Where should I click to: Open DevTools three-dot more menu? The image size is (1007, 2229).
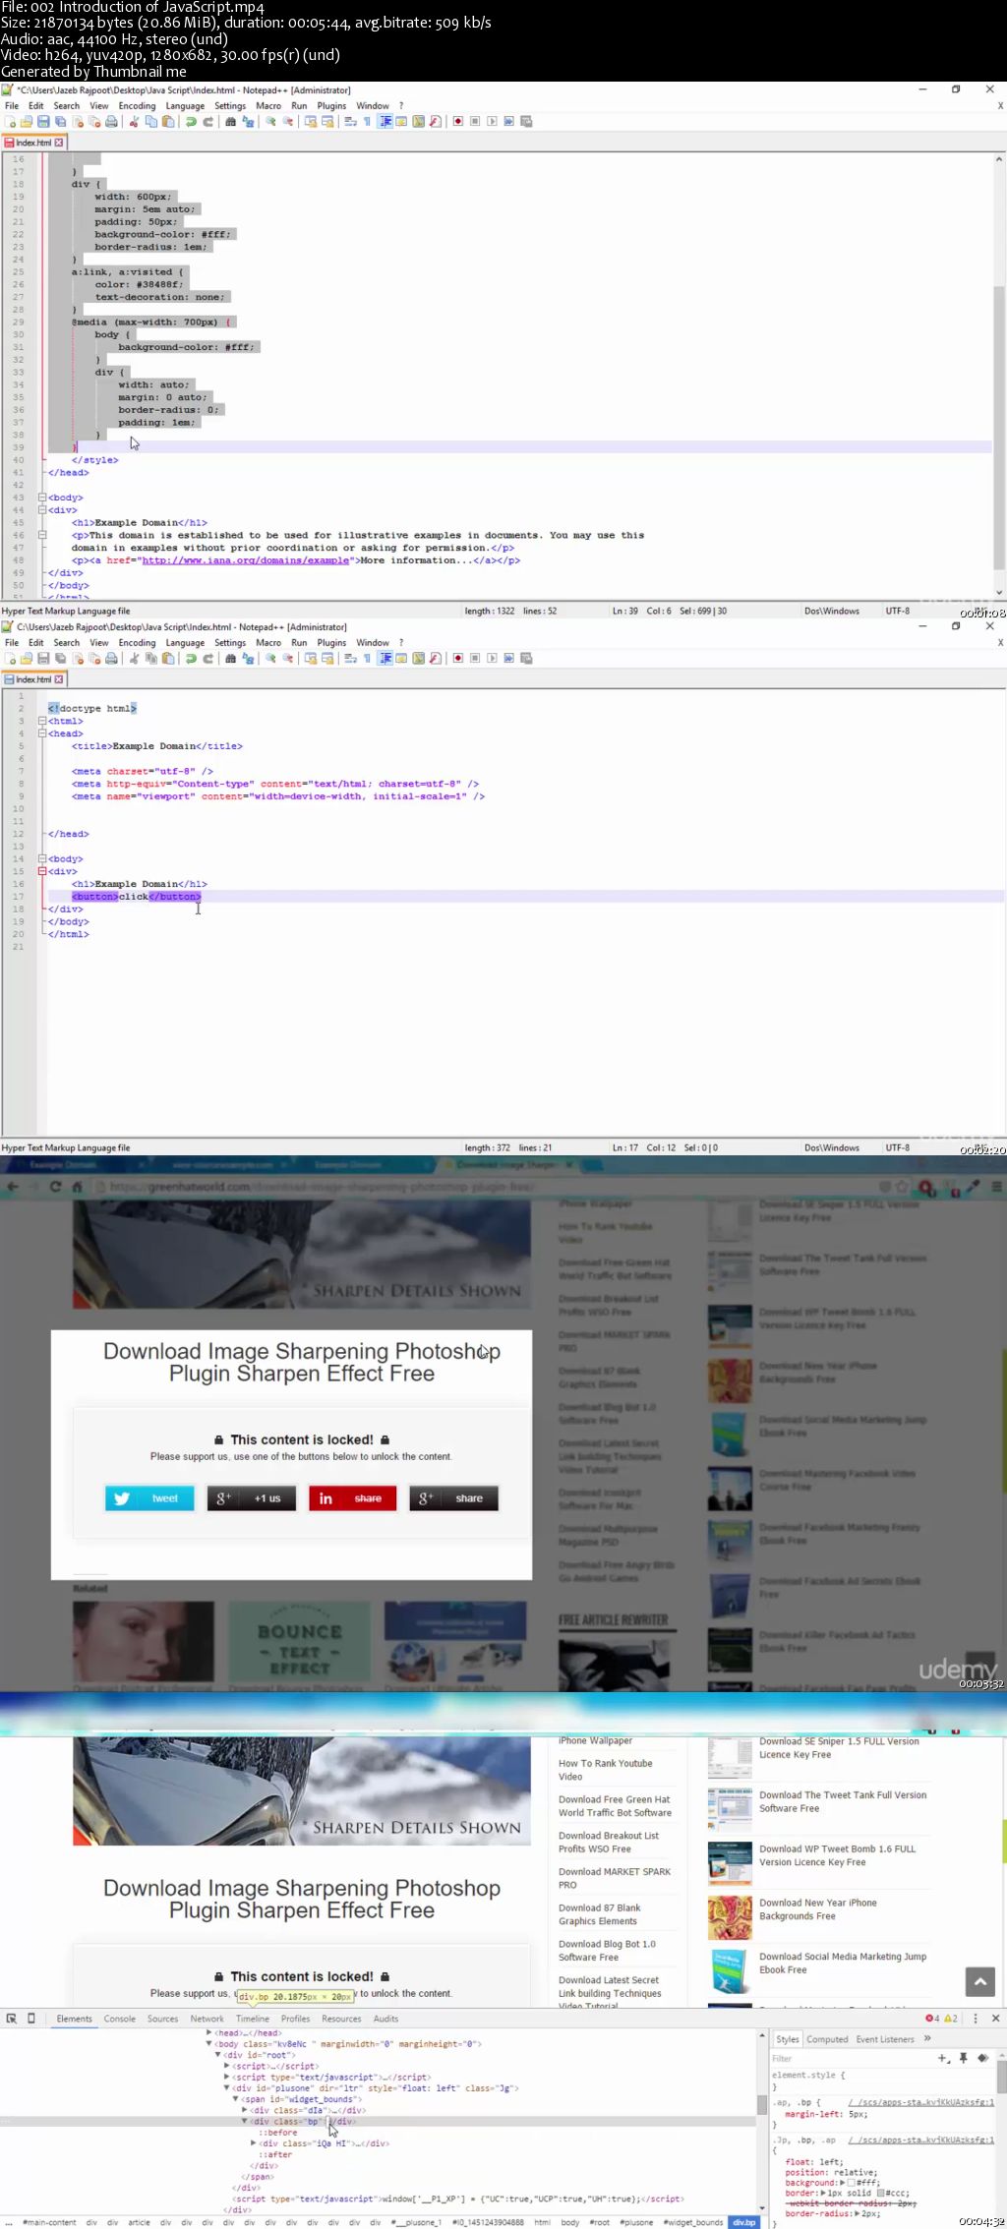pyautogui.click(x=976, y=2018)
